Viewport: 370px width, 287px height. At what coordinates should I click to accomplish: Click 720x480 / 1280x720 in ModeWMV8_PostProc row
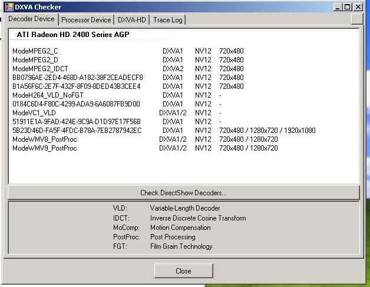[x=249, y=139]
